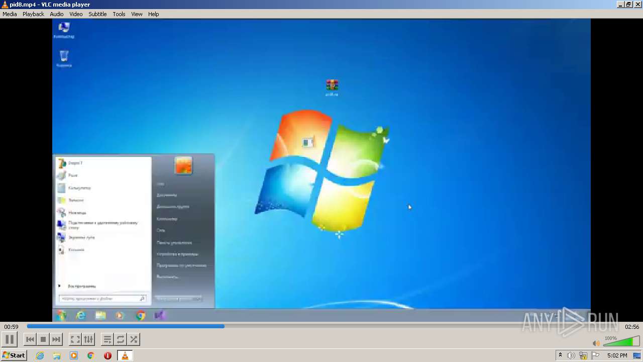Screen dimensions: 643x362
Task: Open the Help menu
Action: pyautogui.click(x=153, y=14)
